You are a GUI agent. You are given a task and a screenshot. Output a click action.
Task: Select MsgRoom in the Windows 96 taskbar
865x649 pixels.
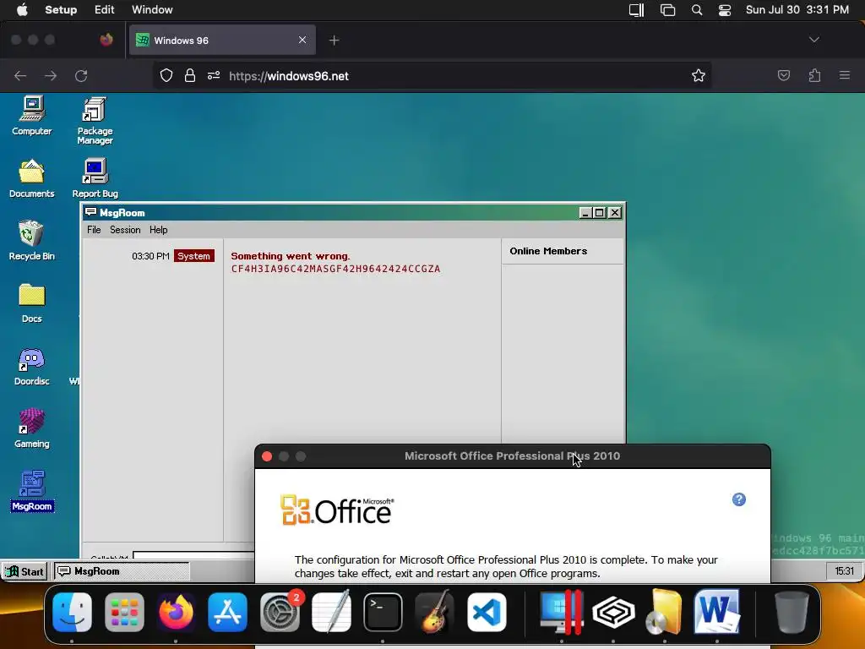click(x=122, y=571)
